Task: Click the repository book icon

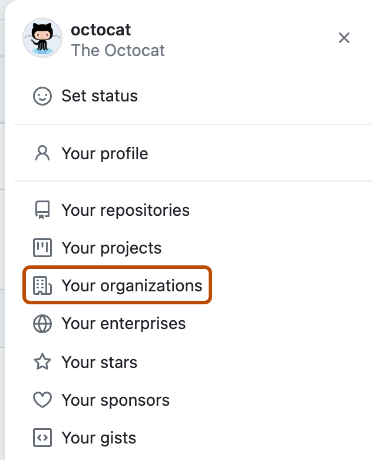Action: [x=42, y=210]
